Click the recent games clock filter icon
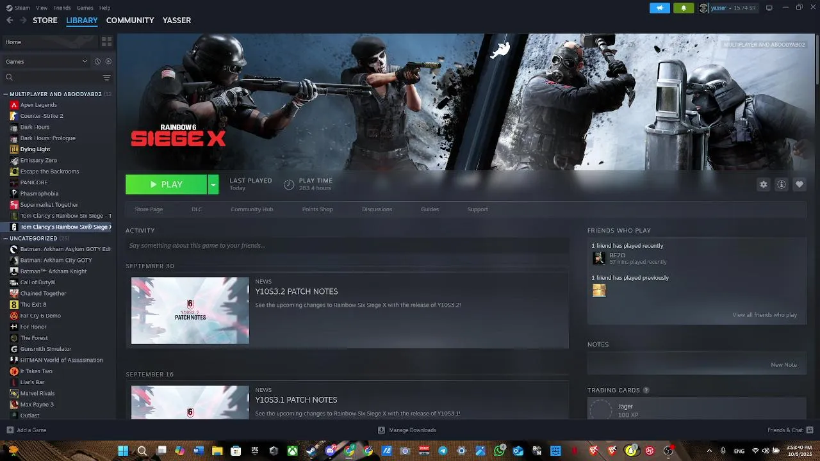This screenshot has height=461, width=820. point(97,61)
